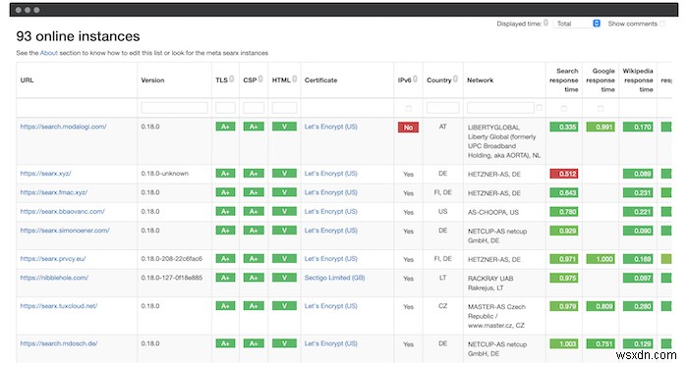This screenshot has height=365, width=688.
Task: Click the info icon beside IPv6 header
Action: (x=415, y=78)
